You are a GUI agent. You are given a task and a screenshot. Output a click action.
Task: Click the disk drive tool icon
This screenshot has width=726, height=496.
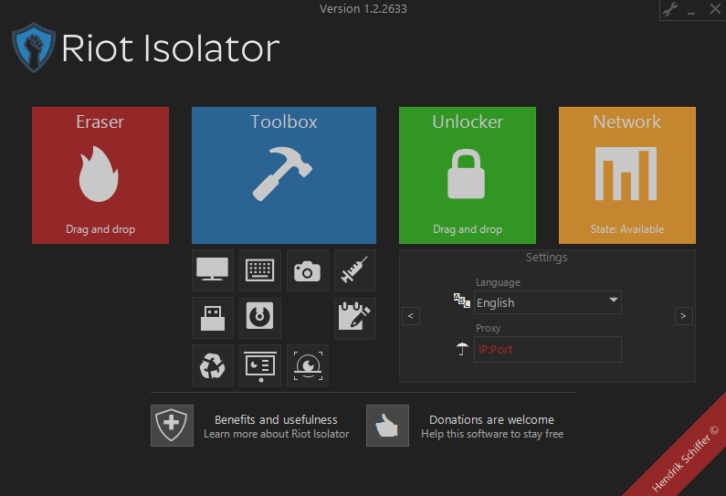click(x=260, y=318)
